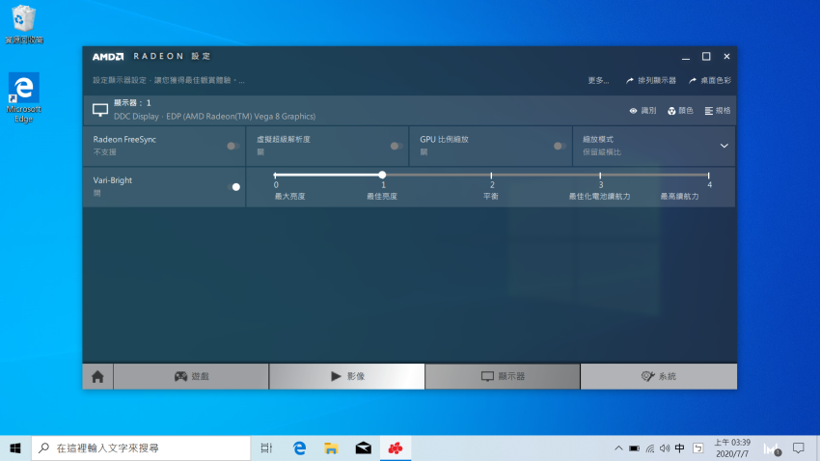Minimize the Radeon Settings window
The image size is (820, 461).
point(686,57)
